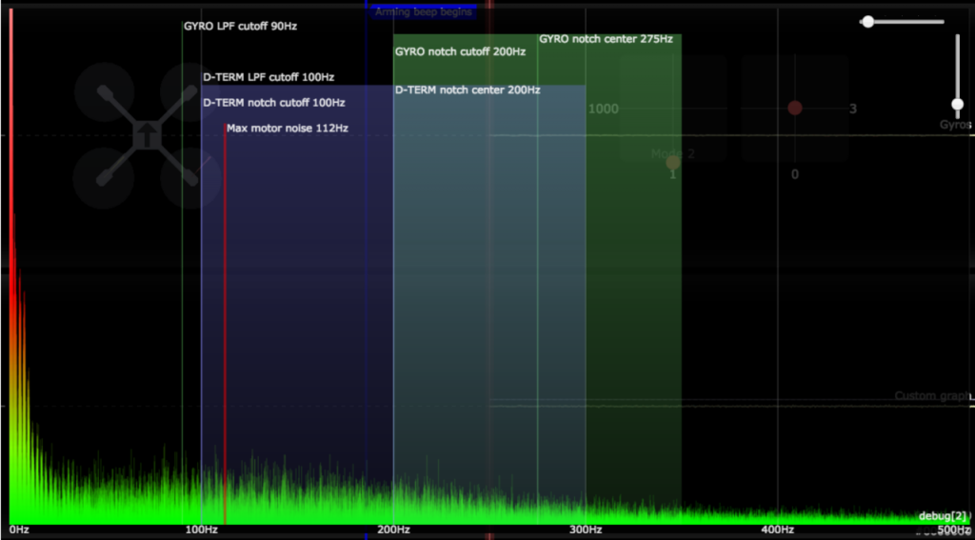Click the left stick position dot

(x=673, y=162)
